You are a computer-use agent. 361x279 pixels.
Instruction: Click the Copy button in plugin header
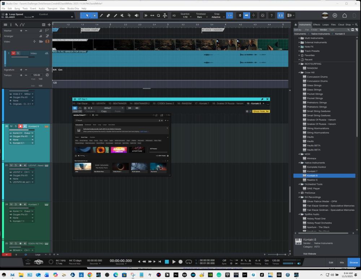[x=104, y=111]
